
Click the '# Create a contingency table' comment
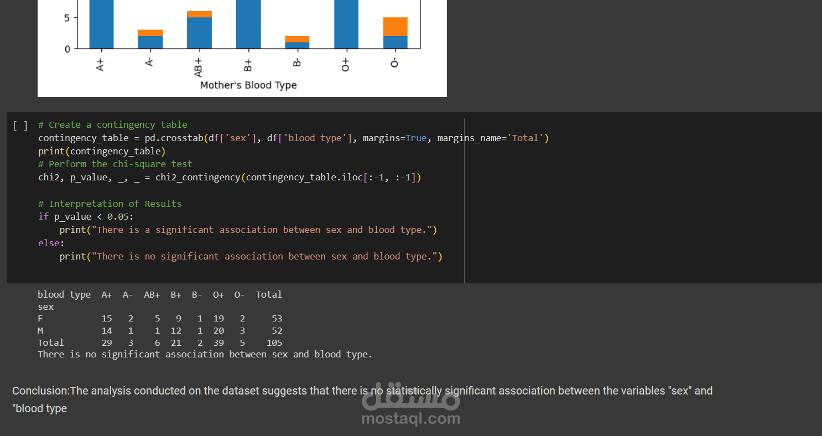(113, 125)
